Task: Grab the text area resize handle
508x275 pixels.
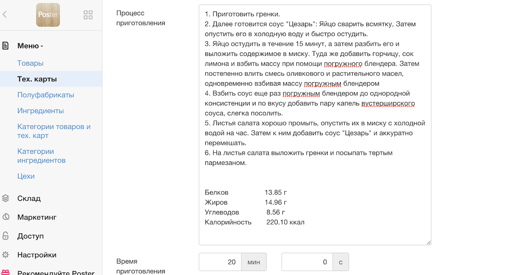Action: click(428, 242)
